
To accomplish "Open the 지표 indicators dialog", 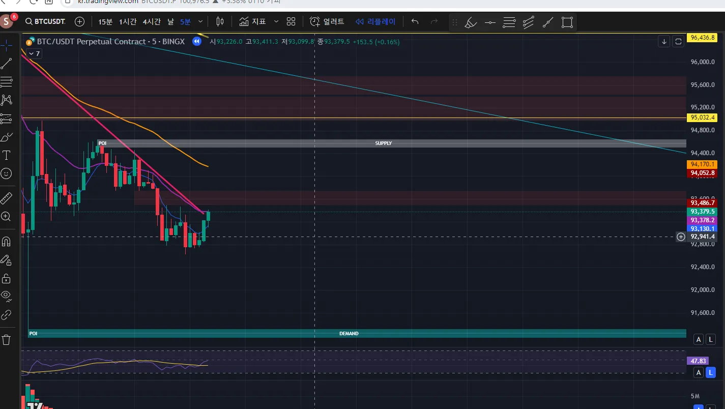I will [x=253, y=21].
